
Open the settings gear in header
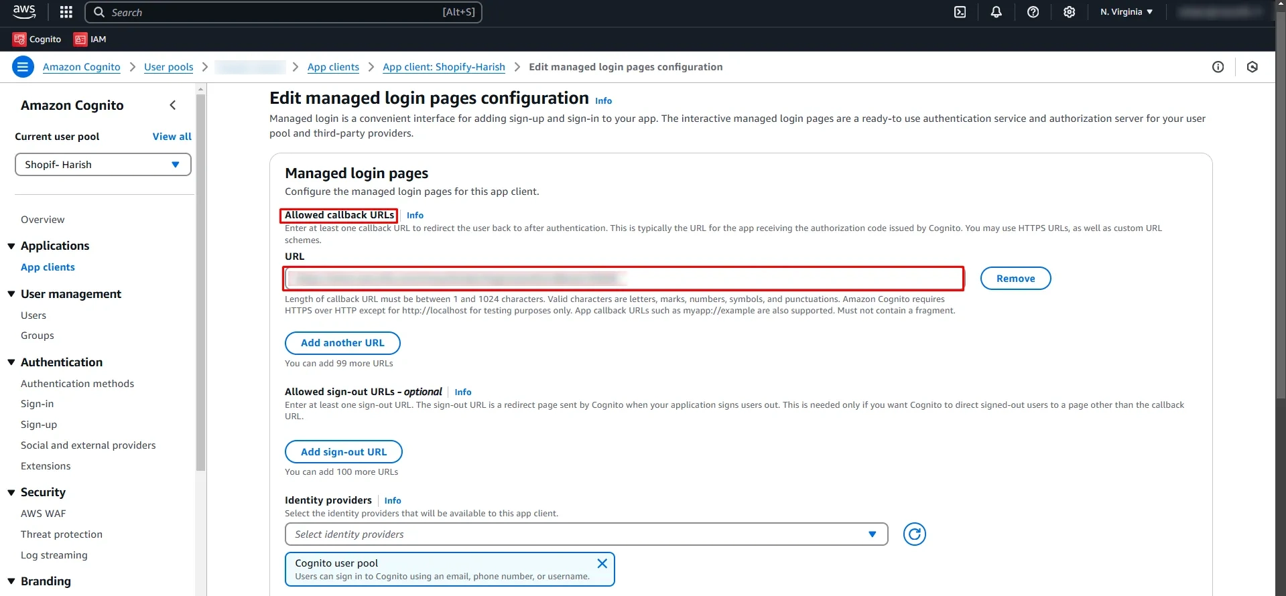pyautogui.click(x=1069, y=12)
